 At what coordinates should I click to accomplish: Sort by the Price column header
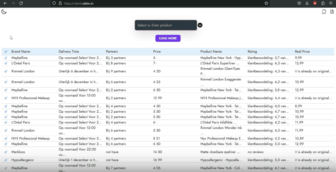coord(157,51)
